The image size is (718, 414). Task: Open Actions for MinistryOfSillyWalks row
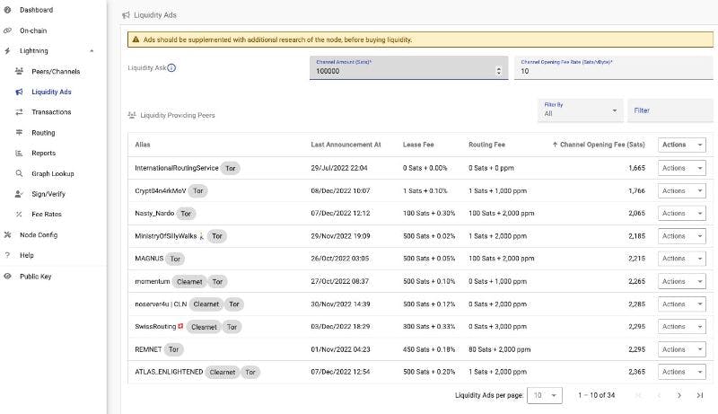(x=682, y=236)
